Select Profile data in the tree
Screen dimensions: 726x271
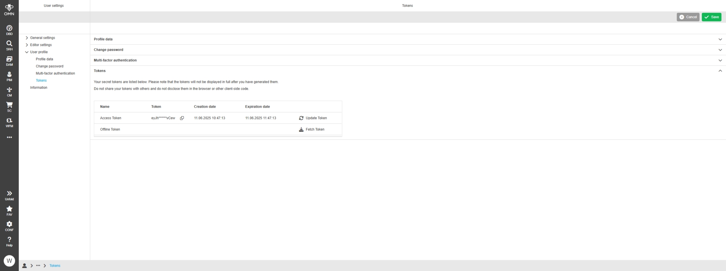point(45,59)
